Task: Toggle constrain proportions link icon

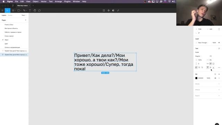Action: [x=219, y=29]
